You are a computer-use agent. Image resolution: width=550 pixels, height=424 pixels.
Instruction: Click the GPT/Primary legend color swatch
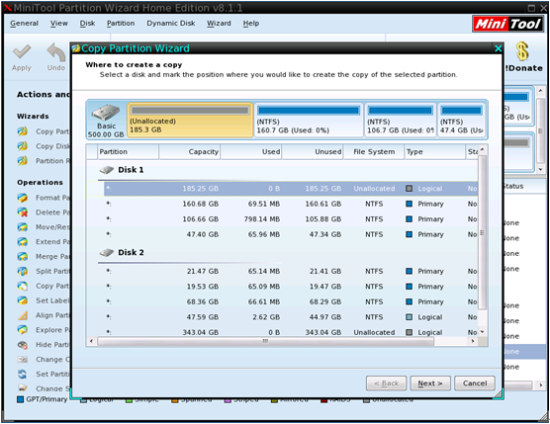click(21, 399)
